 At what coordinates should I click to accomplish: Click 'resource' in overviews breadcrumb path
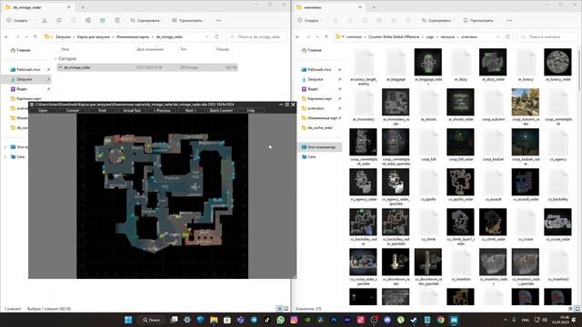click(x=447, y=36)
